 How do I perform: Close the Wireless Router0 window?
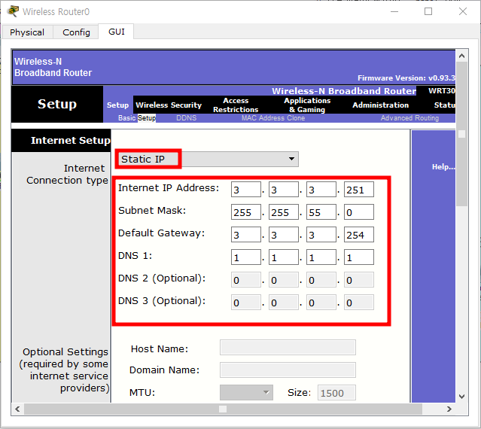463,11
